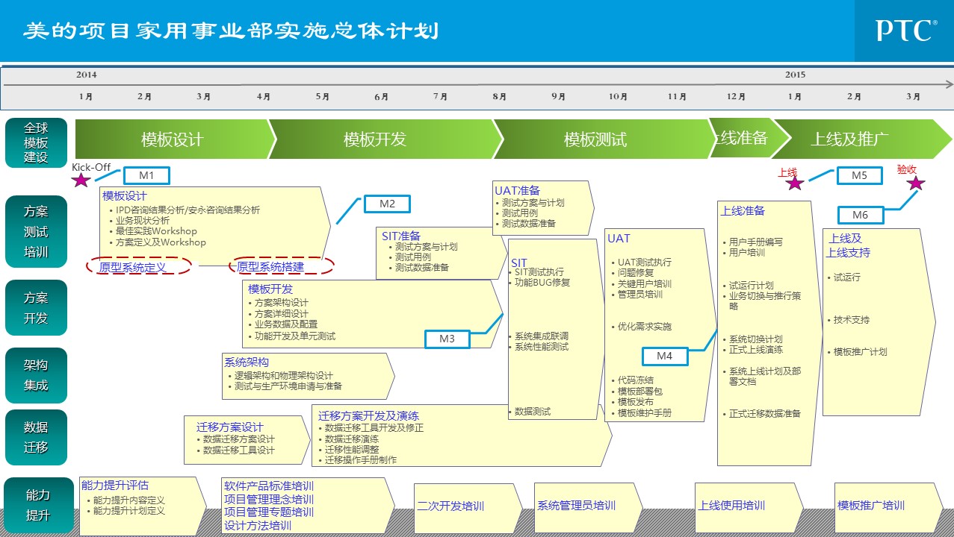
Task: Click the 架构集成 row label
Action: pyautogui.click(x=36, y=375)
